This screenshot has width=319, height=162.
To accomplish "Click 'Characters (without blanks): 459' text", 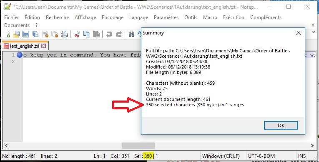I will pyautogui.click(x=180, y=83).
